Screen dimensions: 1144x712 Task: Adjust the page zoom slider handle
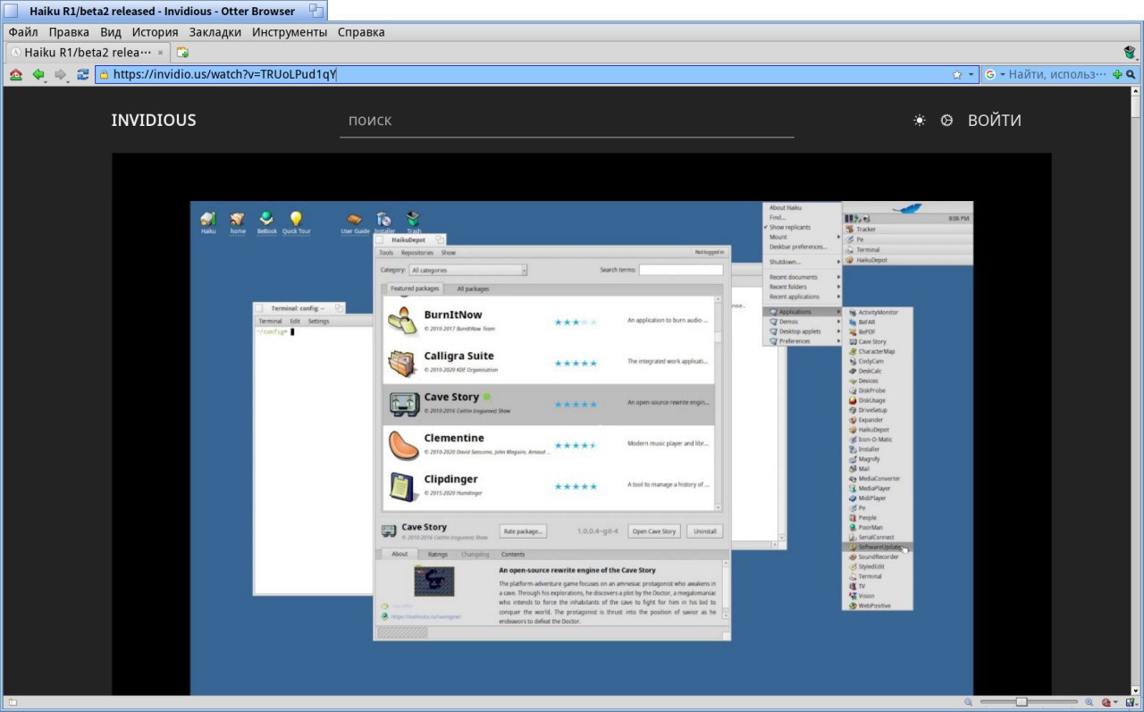coord(1021,702)
